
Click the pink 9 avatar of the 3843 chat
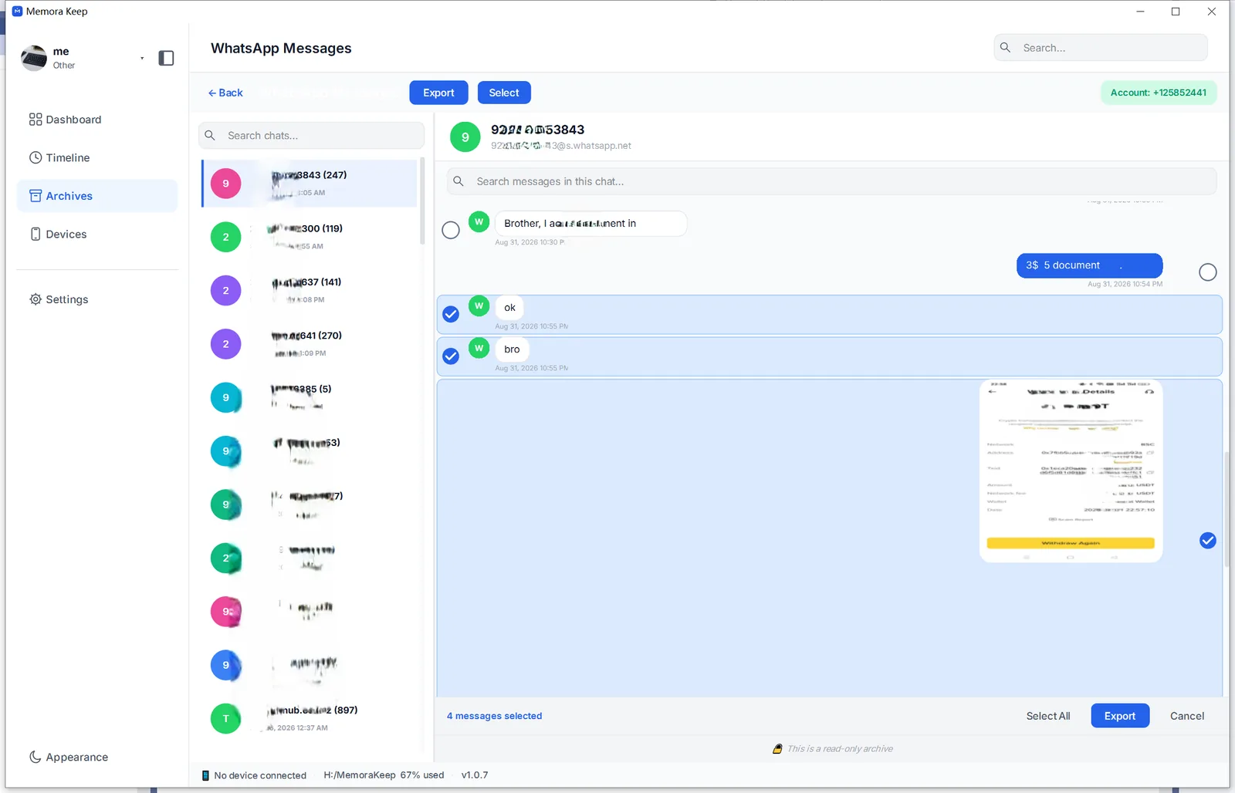tap(226, 184)
